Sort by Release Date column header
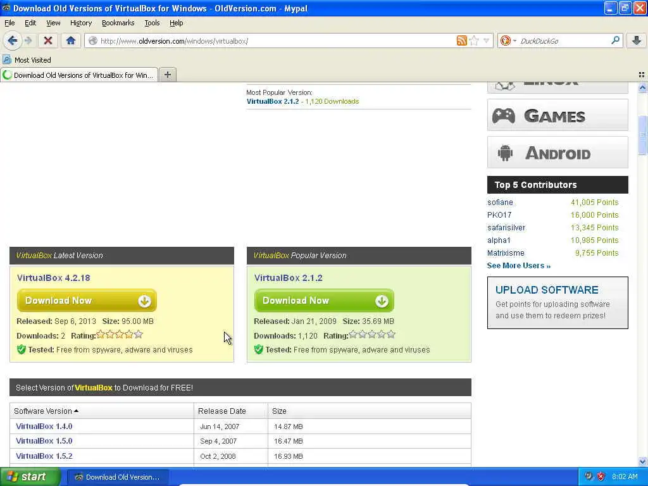The width and height of the screenshot is (648, 486). click(230, 411)
